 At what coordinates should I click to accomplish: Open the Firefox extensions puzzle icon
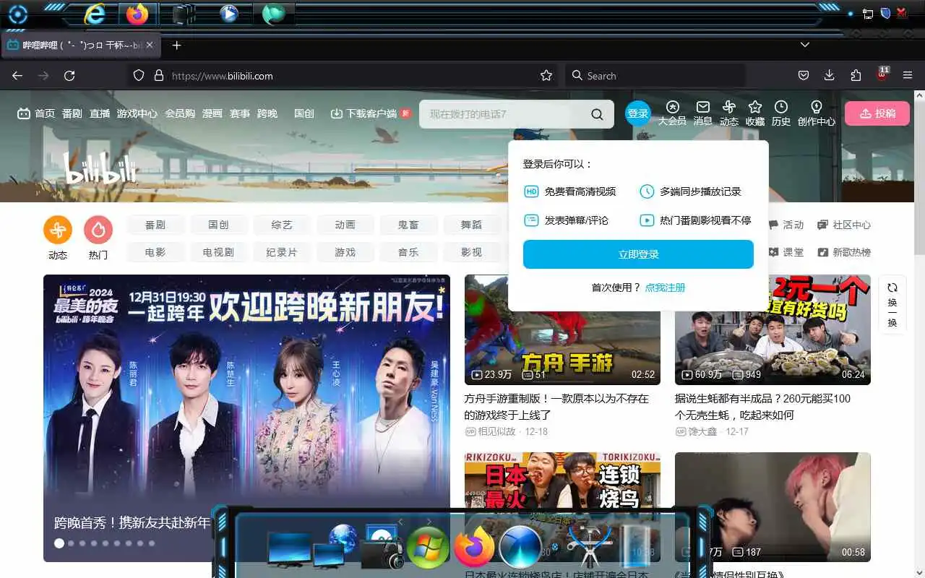[856, 76]
